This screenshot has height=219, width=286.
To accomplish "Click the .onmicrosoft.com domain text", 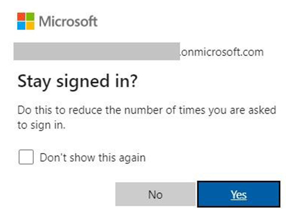I will [222, 52].
